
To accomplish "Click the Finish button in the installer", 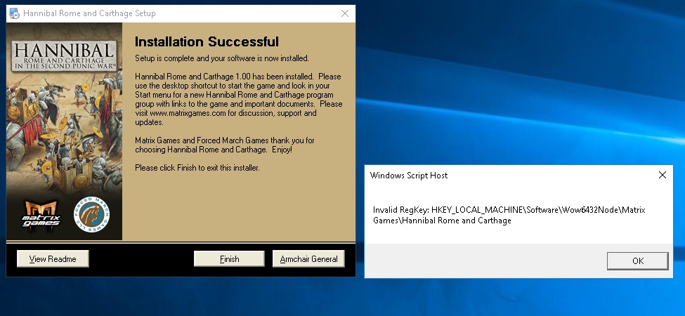I will point(229,258).
